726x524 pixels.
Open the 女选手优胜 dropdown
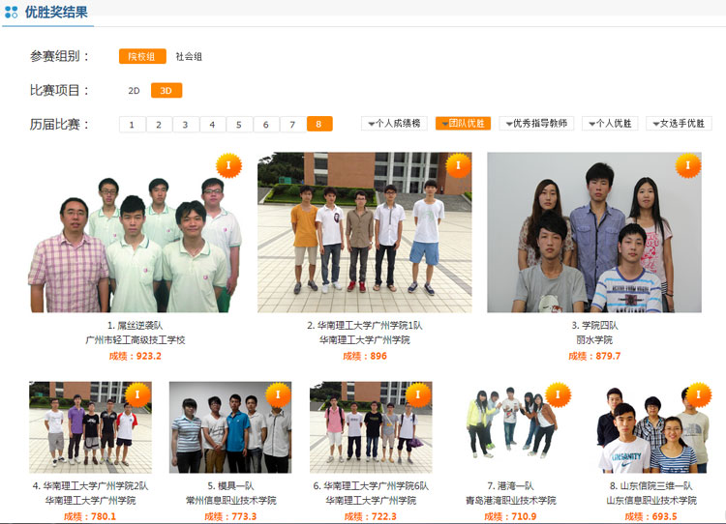(679, 124)
